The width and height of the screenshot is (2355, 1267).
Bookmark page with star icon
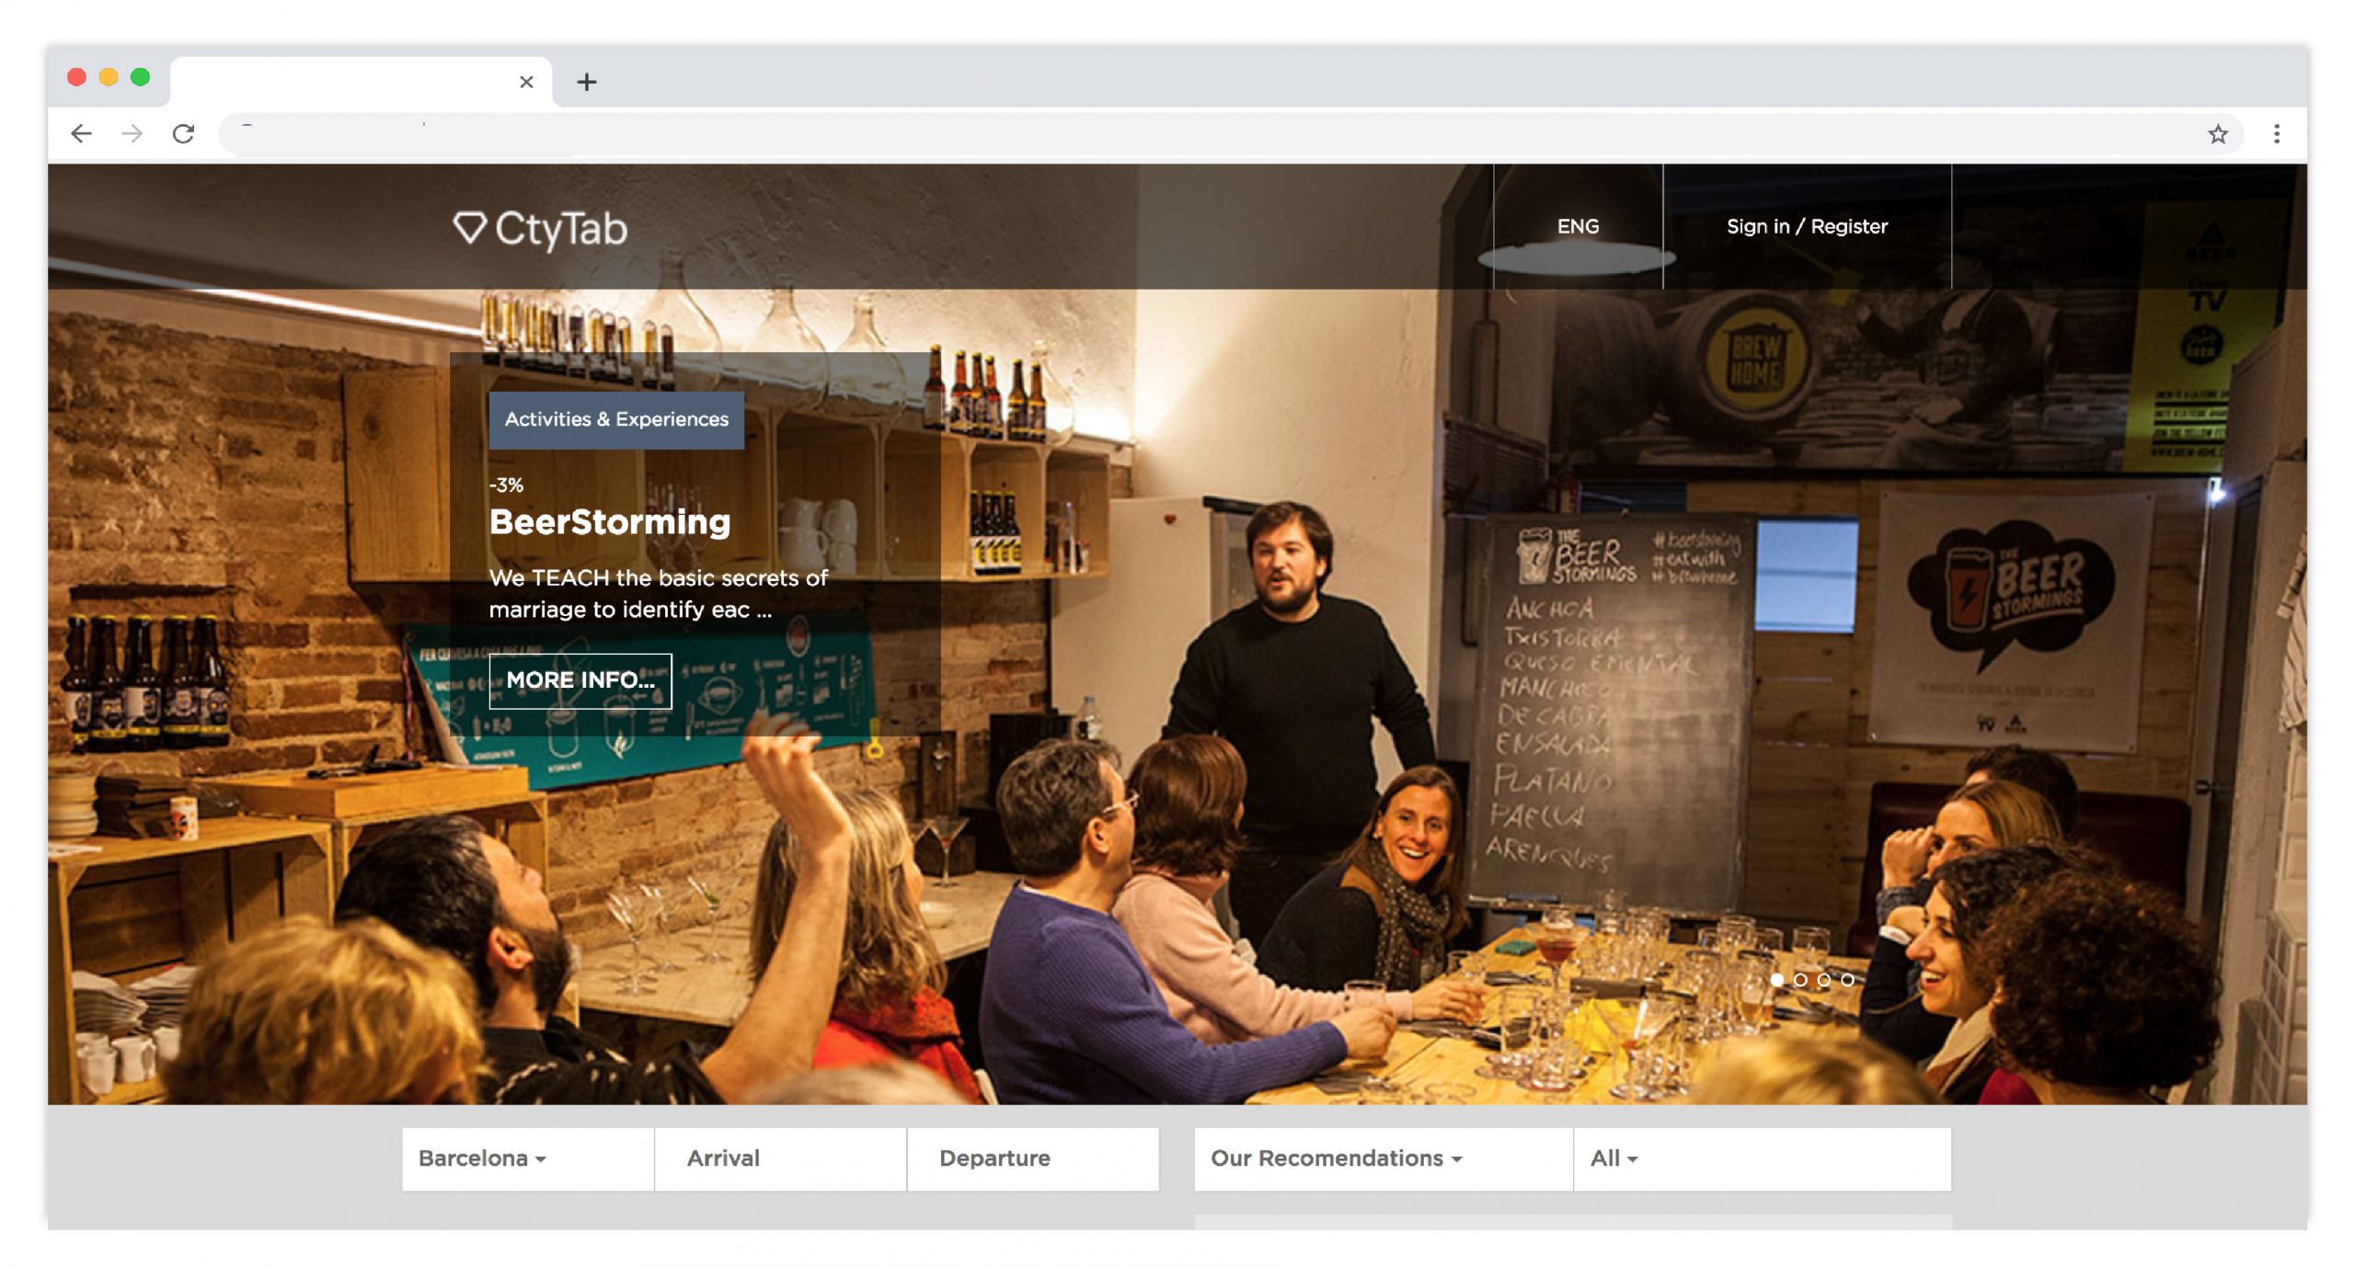[x=2217, y=134]
